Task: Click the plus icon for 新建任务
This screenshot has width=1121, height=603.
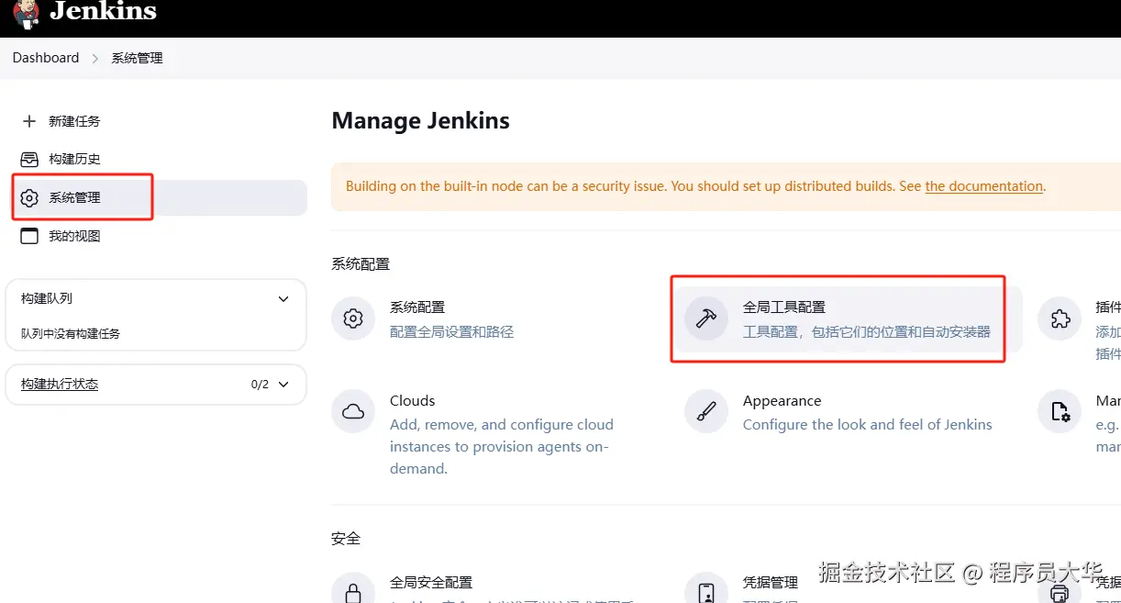Action: click(x=29, y=121)
